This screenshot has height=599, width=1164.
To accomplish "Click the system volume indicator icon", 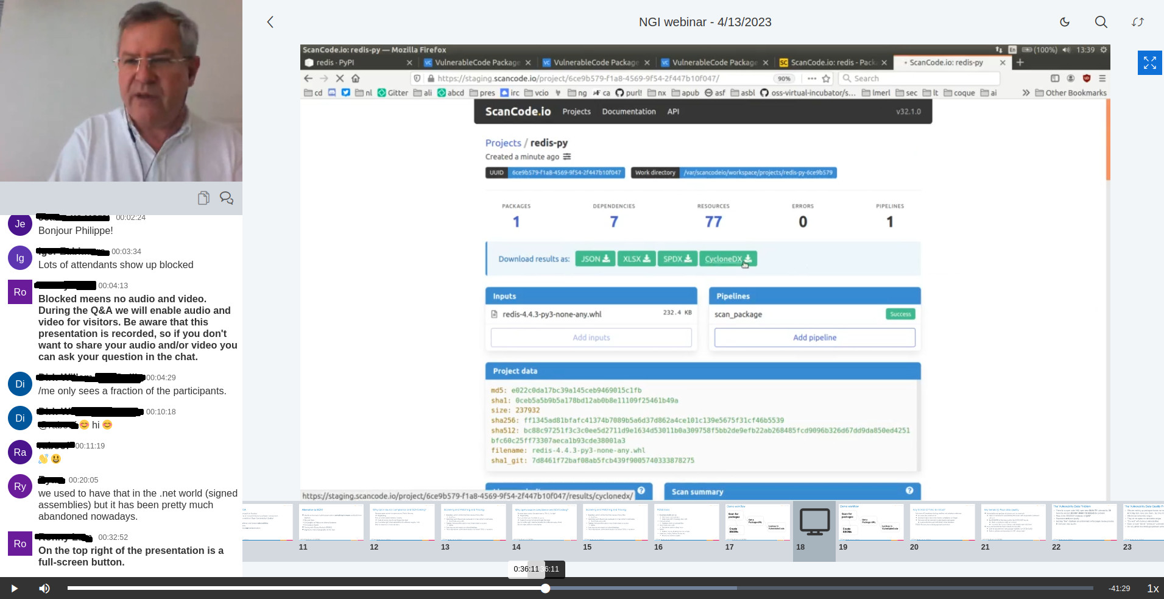I will (1066, 49).
